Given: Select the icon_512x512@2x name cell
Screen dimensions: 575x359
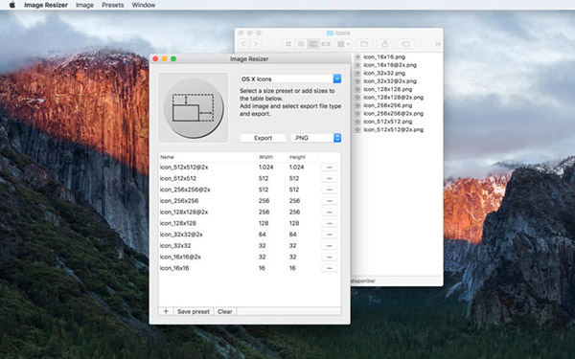Looking at the screenshot, I should pos(184,167).
